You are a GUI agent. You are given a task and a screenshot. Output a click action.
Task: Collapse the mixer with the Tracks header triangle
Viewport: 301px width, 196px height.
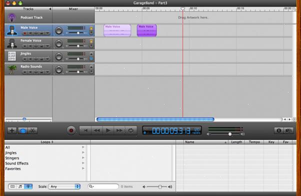click(x=50, y=9)
